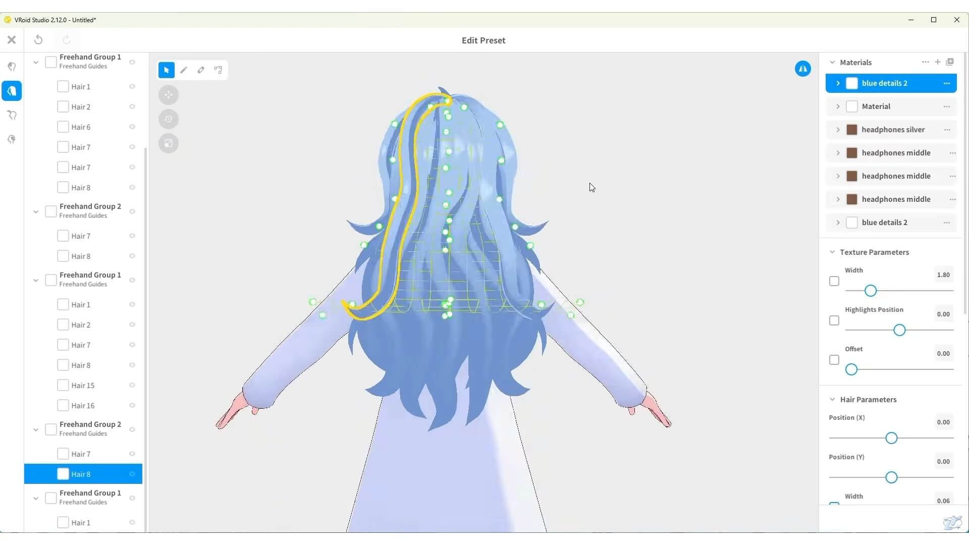Expand the last blue details 2 material
Screen dimensions: 969x545
click(838, 223)
